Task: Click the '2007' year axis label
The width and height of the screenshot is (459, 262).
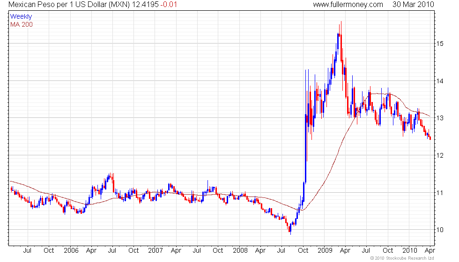Action: (155, 251)
